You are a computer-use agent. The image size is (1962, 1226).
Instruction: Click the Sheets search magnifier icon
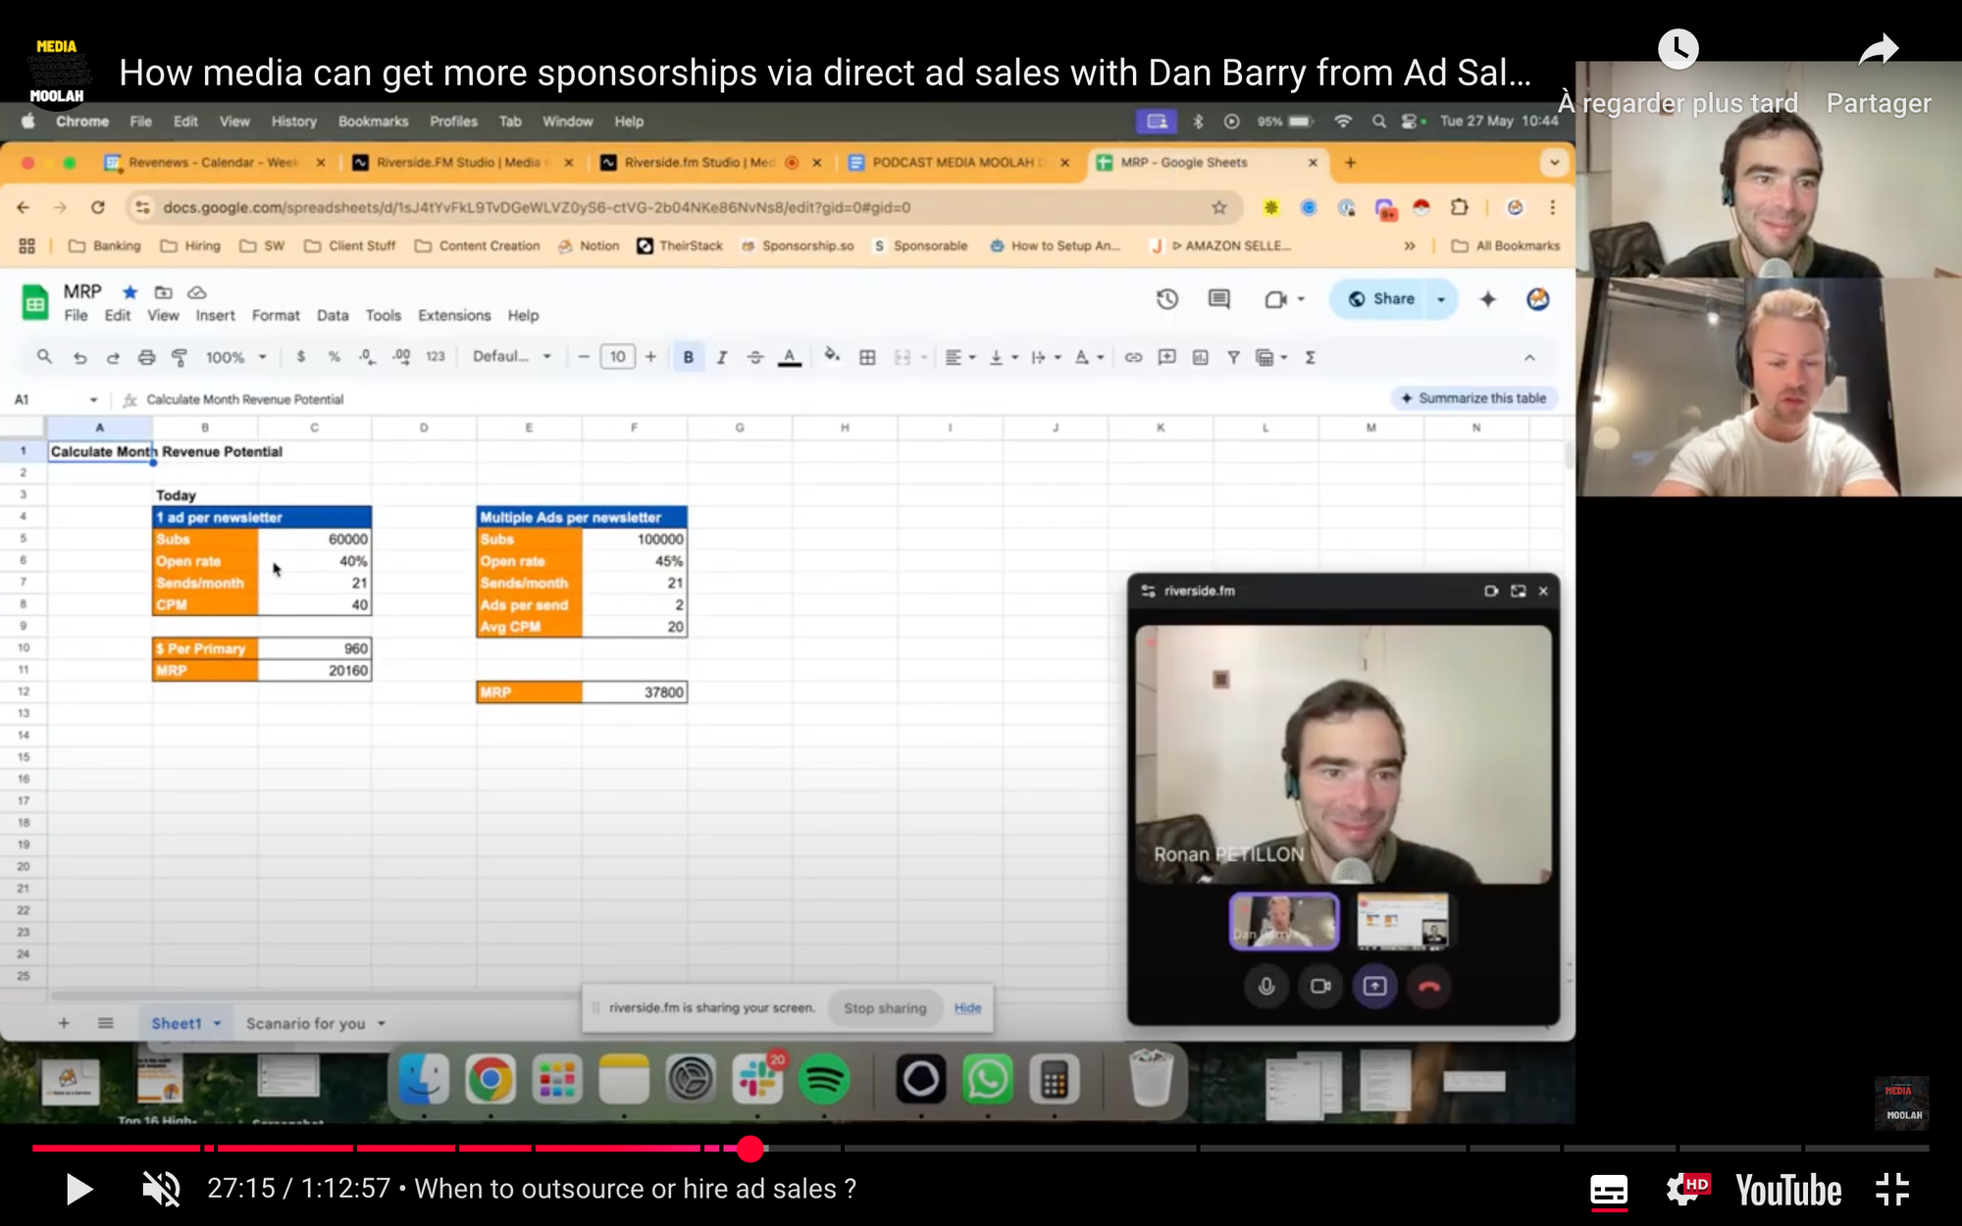(44, 357)
